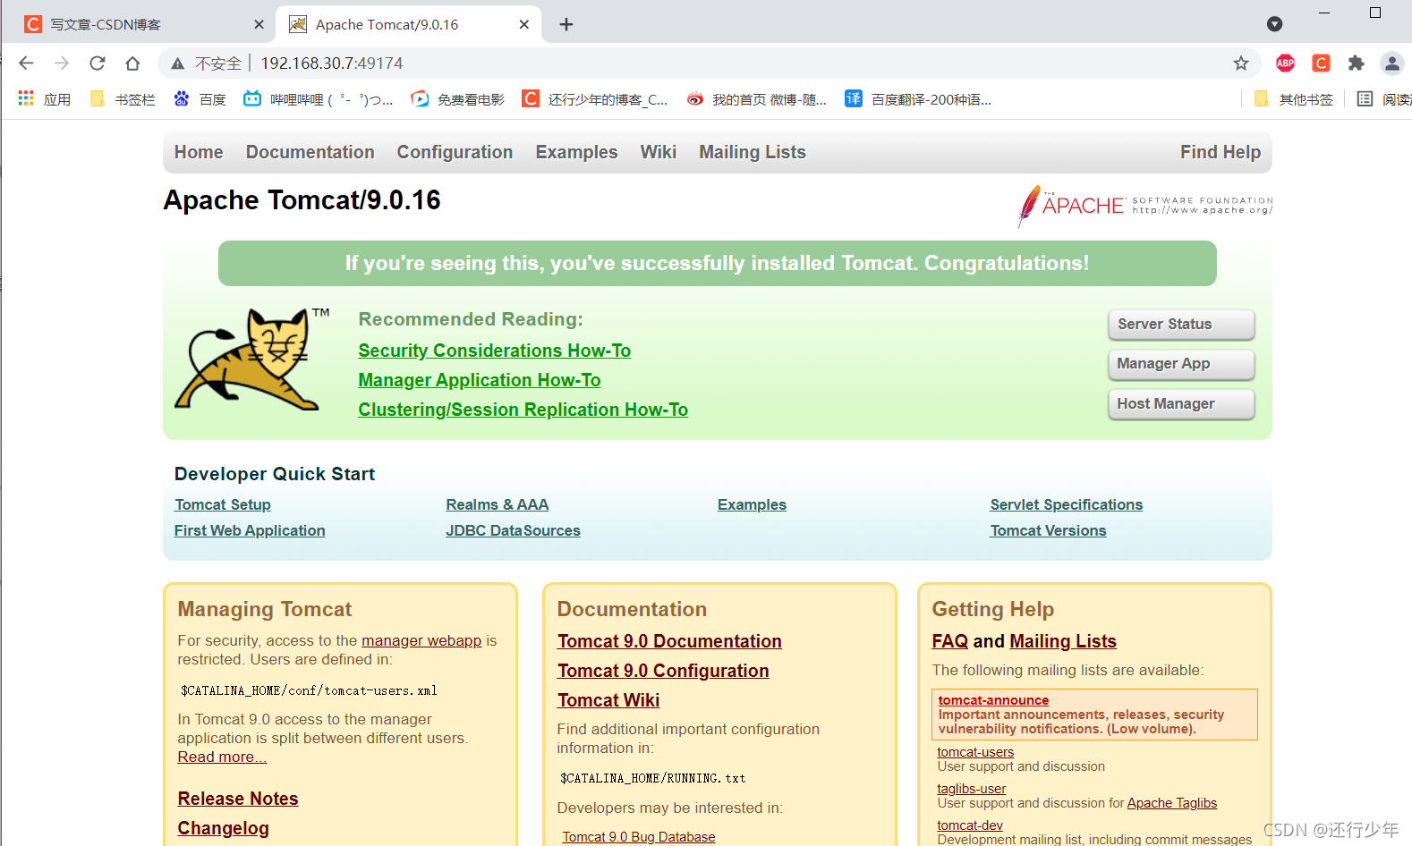1412x846 pixels.
Task: Open the Changelog link
Action: (x=223, y=828)
